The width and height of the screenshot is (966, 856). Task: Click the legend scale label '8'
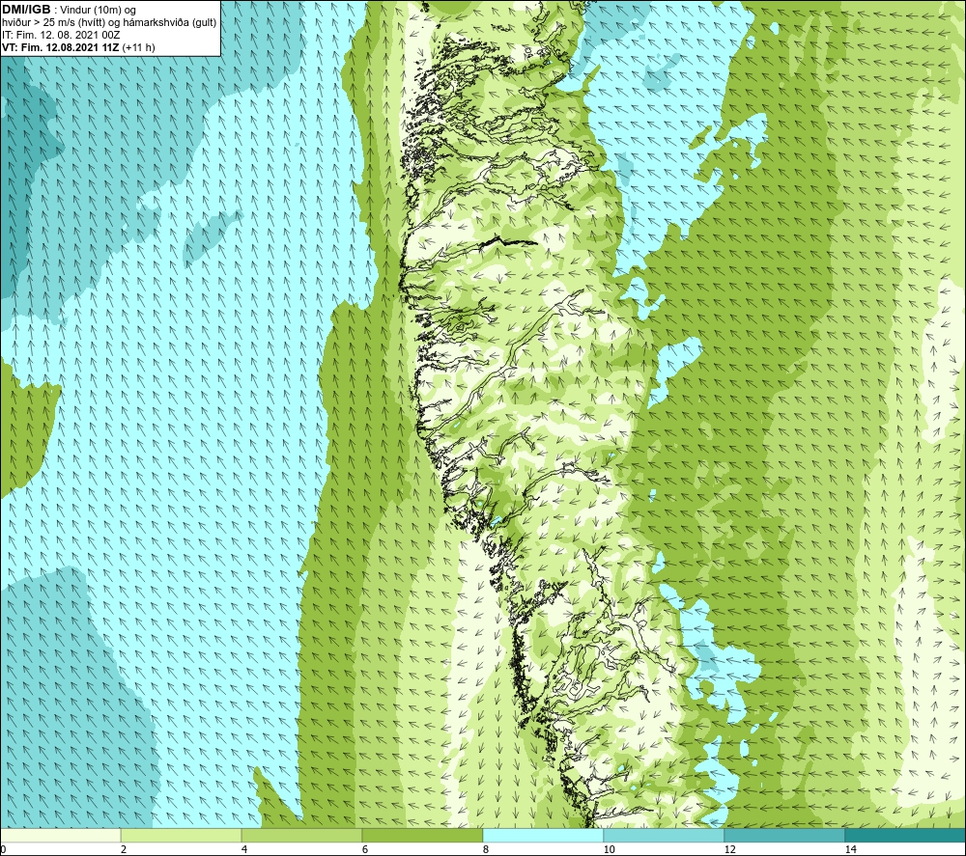[x=486, y=850]
